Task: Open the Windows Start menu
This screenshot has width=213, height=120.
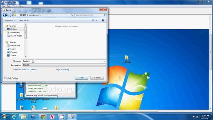Action: click(4, 117)
